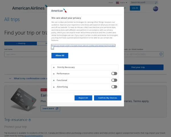
Task: Click the American logo in privacy dialog
Action: pyautogui.click(x=59, y=11)
